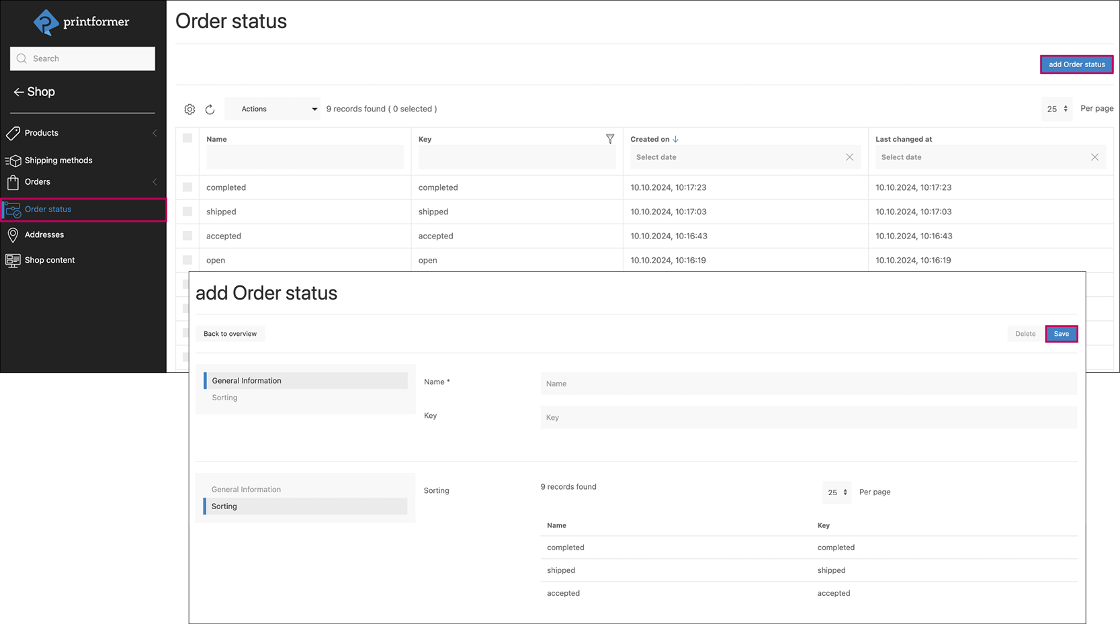1120x624 pixels.
Task: Click the Shipping methods box icon
Action: pos(13,161)
